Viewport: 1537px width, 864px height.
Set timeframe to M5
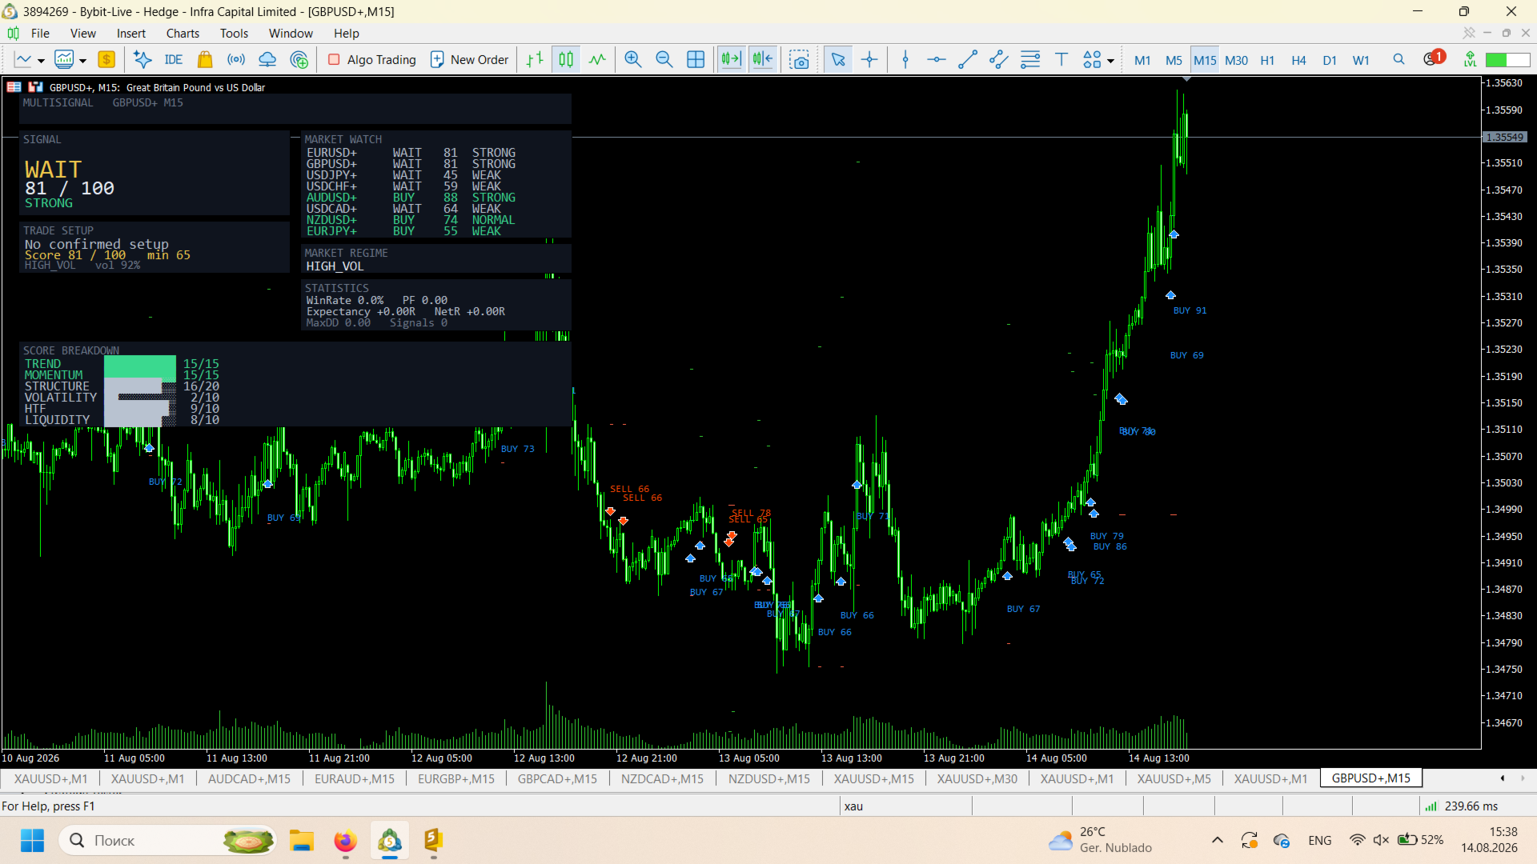[x=1174, y=60]
